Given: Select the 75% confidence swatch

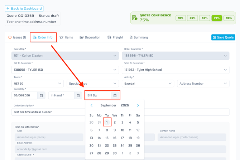Looking at the screenshot, I should click(x=217, y=18).
